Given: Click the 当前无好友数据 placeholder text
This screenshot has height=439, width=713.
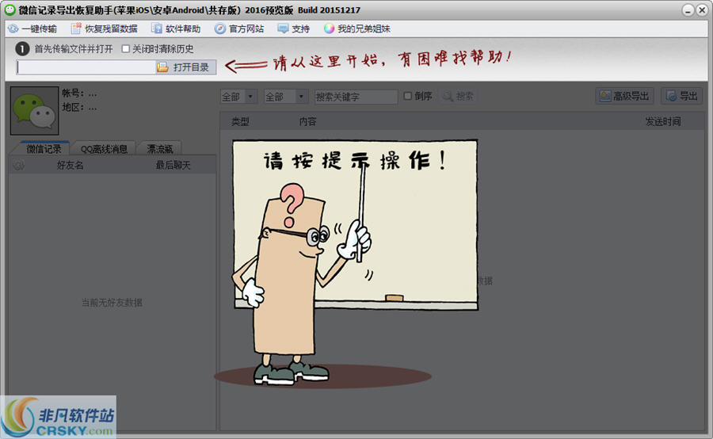Looking at the screenshot, I should point(112,303).
